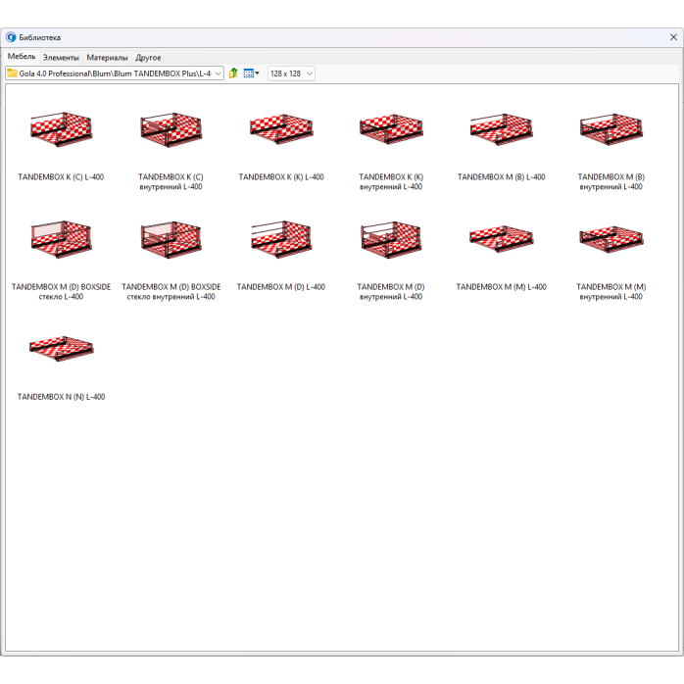This screenshot has height=684, width=684.
Task: Expand the folder path dropdown
Action: tap(218, 73)
